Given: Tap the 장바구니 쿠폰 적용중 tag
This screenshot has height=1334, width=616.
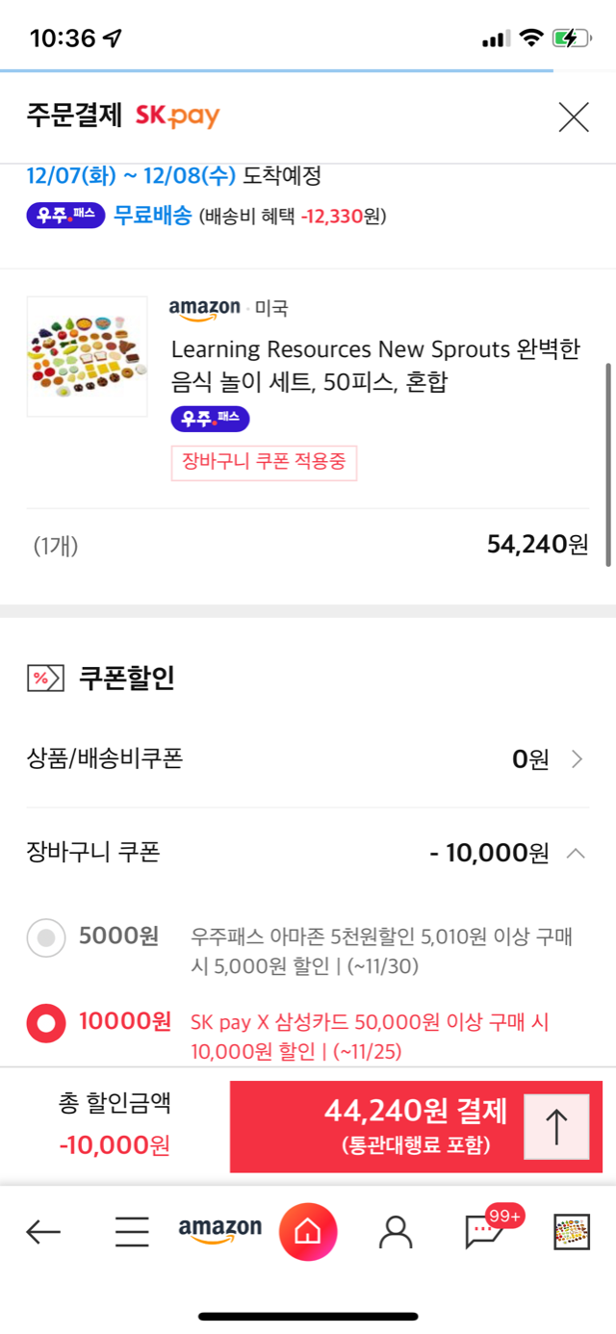Looking at the screenshot, I should (264, 463).
